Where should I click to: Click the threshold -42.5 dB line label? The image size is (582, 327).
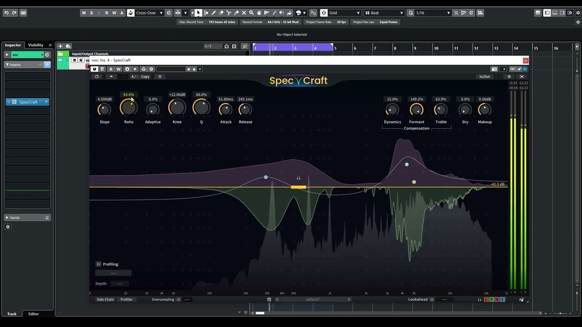point(498,184)
